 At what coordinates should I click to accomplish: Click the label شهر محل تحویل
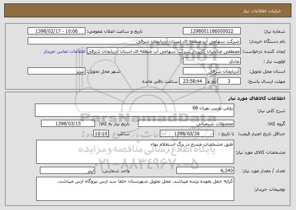(x=103, y=72)
